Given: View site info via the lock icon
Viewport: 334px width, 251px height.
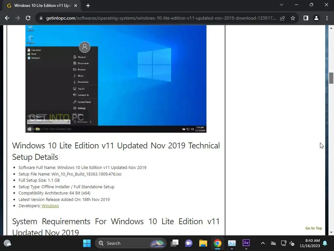Looking at the screenshot, I should [x=41, y=18].
